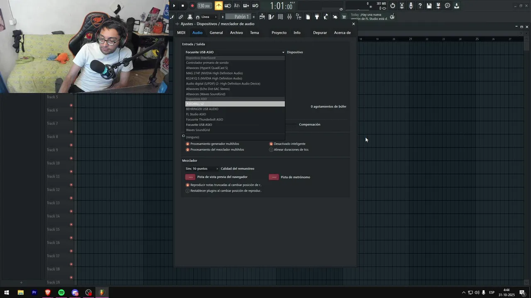Click Pista de metrónomo track selector

point(274,177)
